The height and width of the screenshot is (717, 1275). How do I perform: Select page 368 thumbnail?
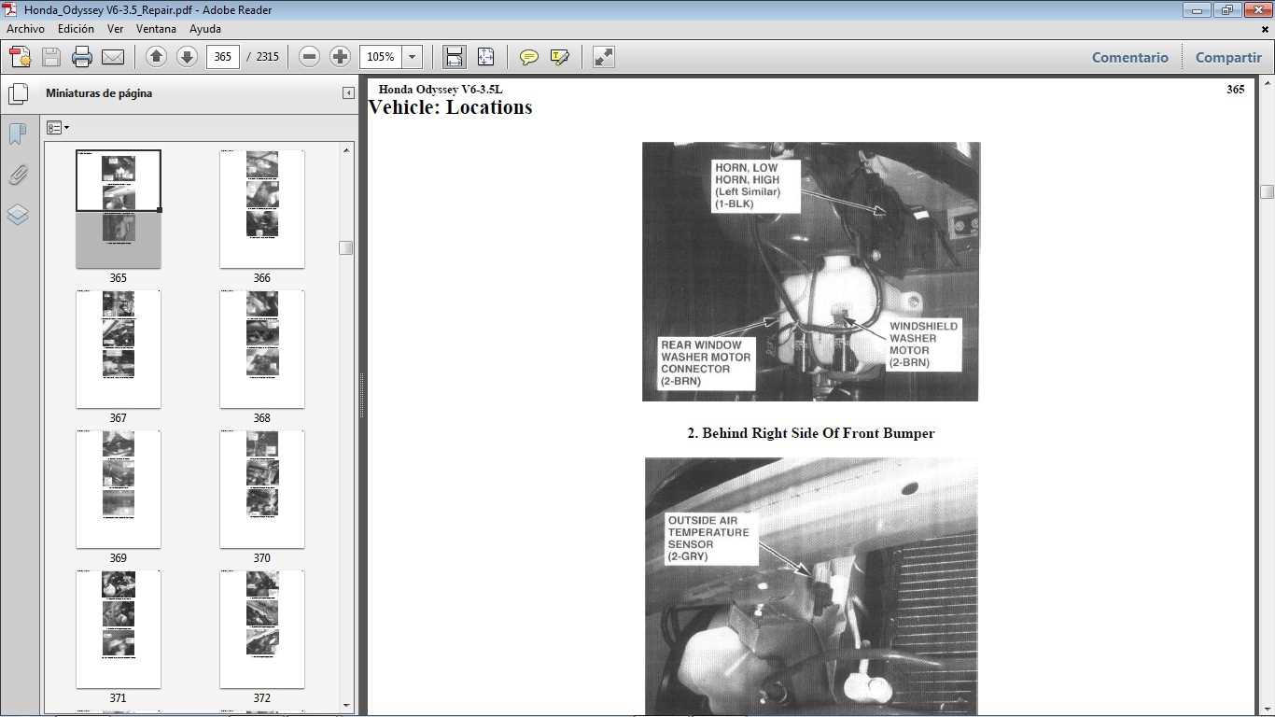tap(261, 349)
